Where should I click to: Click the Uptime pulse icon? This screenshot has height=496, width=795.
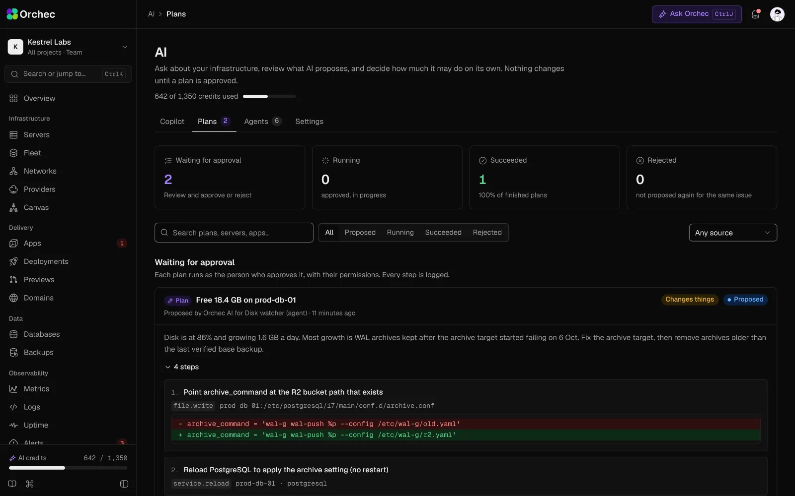(13, 425)
